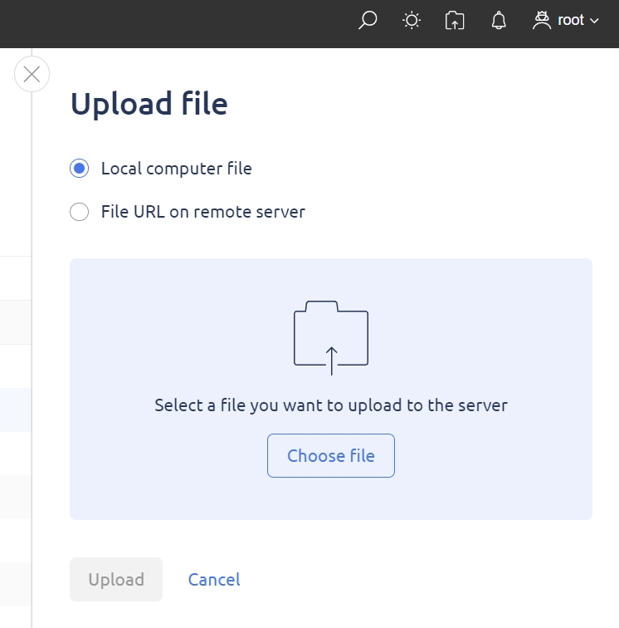Click the large folder upload icon in drop zone
Image resolution: width=619 pixels, height=628 pixels.
point(331,337)
